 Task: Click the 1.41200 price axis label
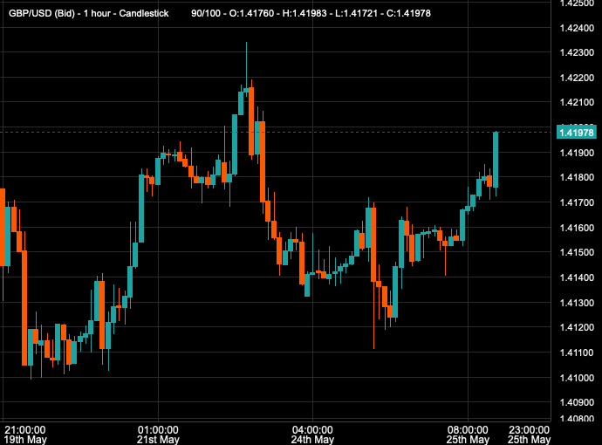(x=577, y=327)
